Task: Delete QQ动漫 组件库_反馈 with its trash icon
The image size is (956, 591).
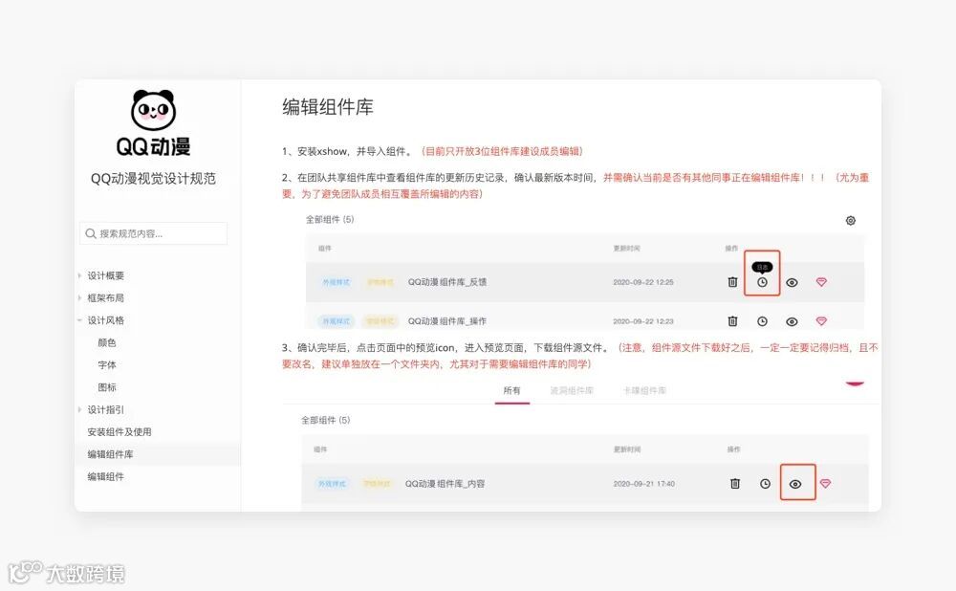Action: pyautogui.click(x=733, y=282)
